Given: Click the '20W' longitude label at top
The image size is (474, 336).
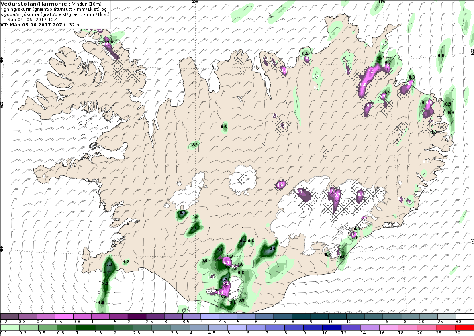Looking at the screenshot, I should tap(195, 2).
